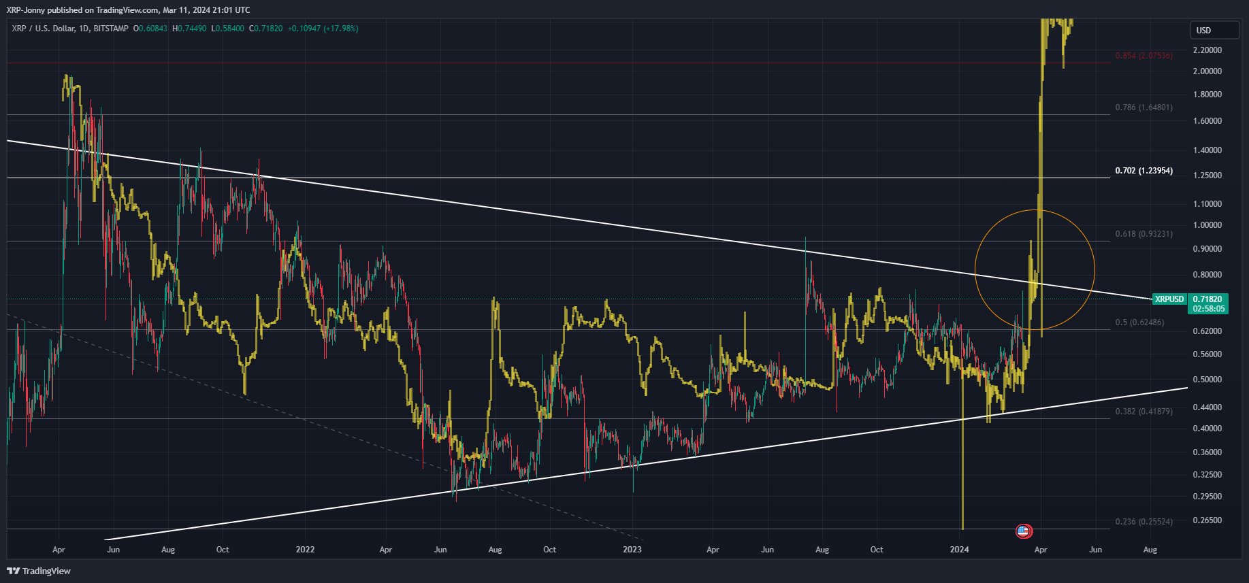The image size is (1249, 583).
Task: Select the 0.854 (2.07536) Fibonacci label
Action: tap(1143, 56)
